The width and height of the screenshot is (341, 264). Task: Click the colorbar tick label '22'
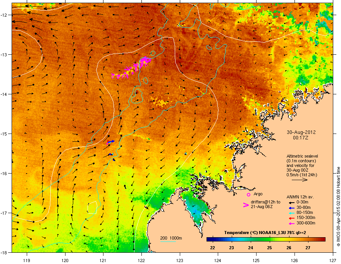(x=213, y=248)
